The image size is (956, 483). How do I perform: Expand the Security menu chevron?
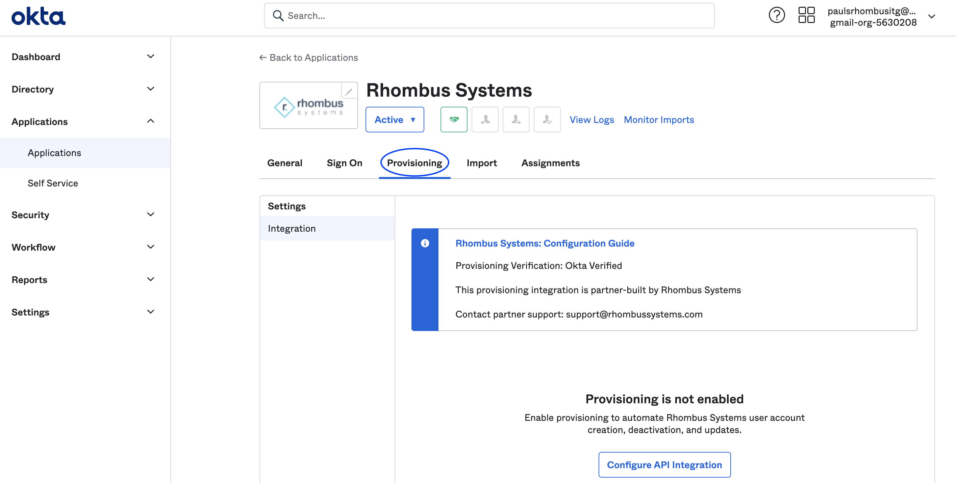pyautogui.click(x=150, y=215)
